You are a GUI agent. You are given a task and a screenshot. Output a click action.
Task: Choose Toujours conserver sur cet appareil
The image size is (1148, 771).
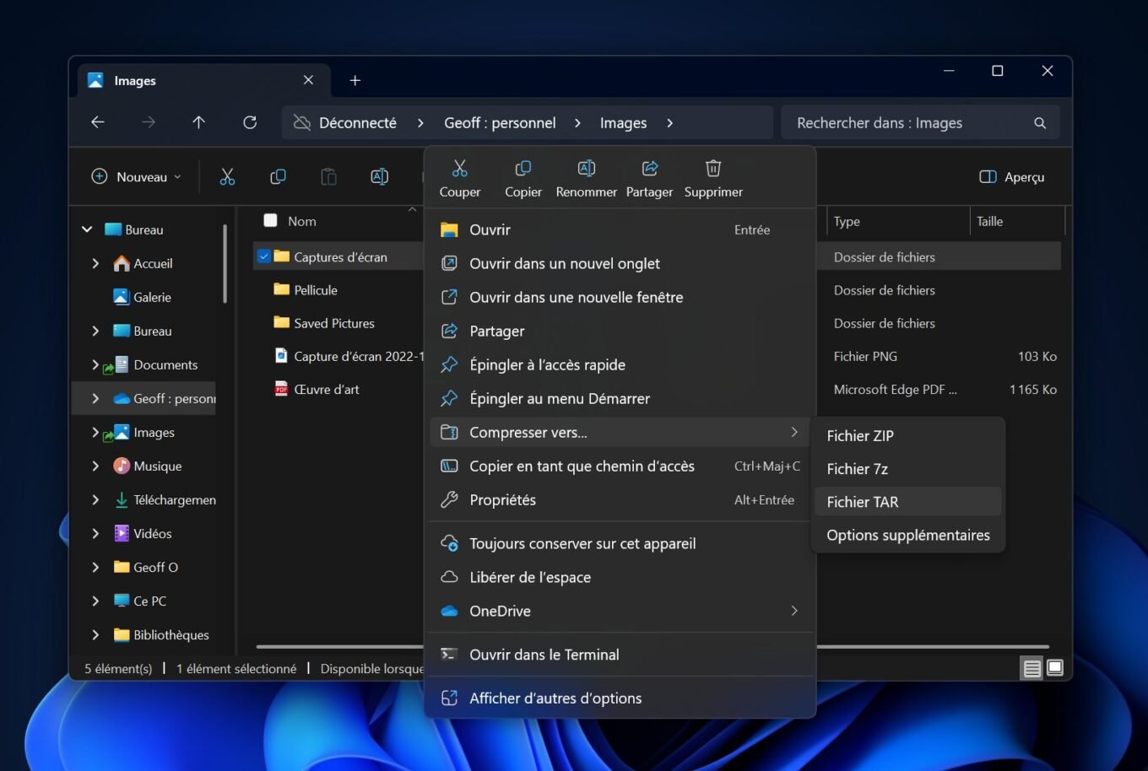(x=620, y=543)
